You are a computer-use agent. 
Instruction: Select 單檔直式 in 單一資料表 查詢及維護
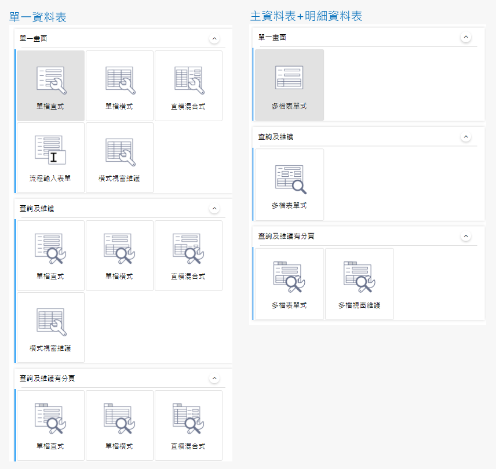(x=50, y=256)
